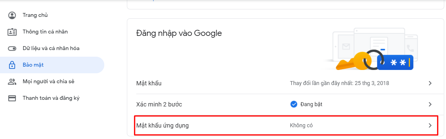Click the chevron arrow on the Mật khẩu row
This screenshot has height=139, width=446.
pyautogui.click(x=430, y=83)
